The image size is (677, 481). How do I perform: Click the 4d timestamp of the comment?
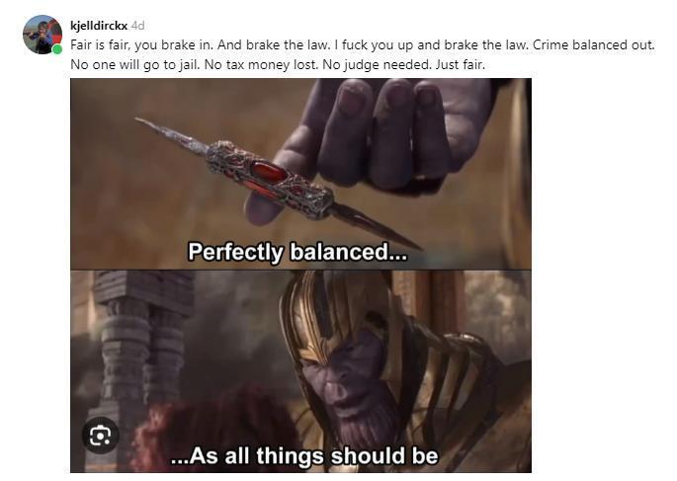[137, 26]
